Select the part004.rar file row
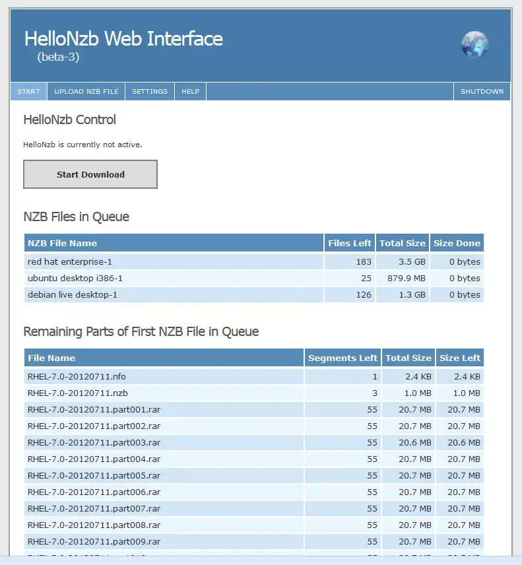The width and height of the screenshot is (522, 565). pos(254,459)
